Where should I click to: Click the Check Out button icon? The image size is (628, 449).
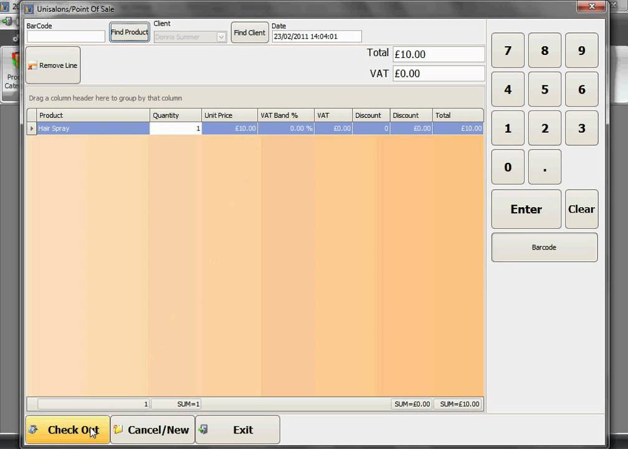(33, 429)
